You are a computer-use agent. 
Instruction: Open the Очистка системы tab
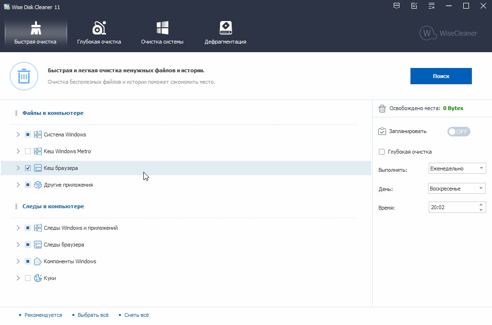(162, 34)
